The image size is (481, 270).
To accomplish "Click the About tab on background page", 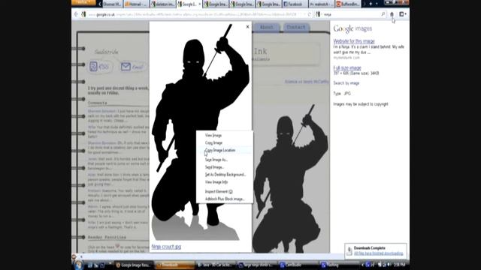I will pyautogui.click(x=266, y=28).
